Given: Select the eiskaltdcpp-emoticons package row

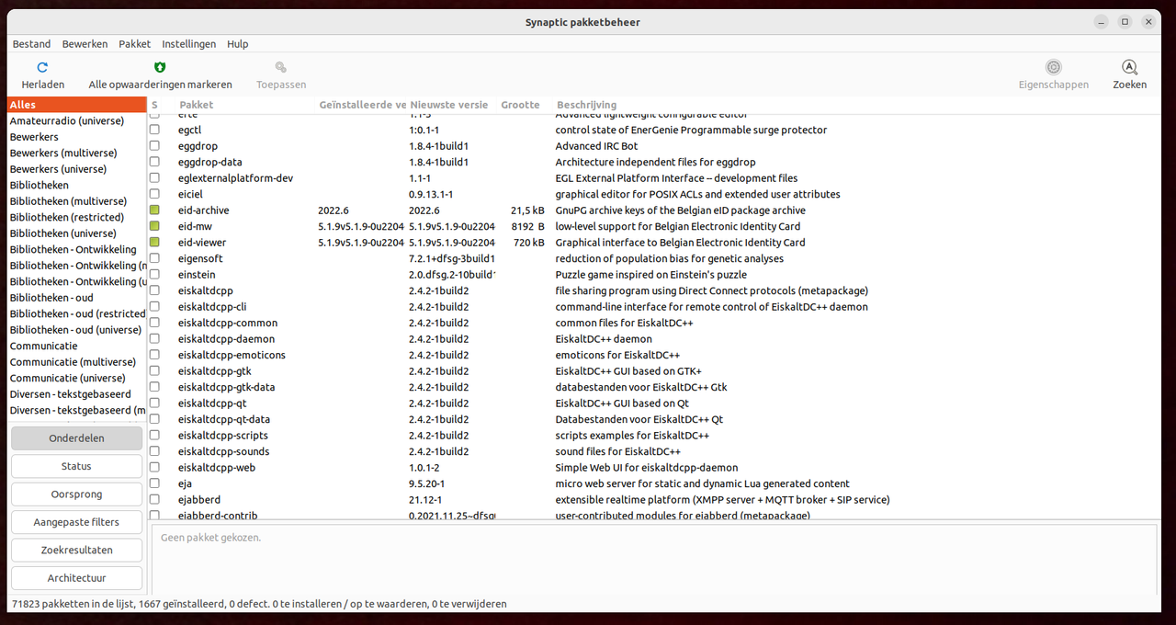Looking at the screenshot, I should coord(655,355).
